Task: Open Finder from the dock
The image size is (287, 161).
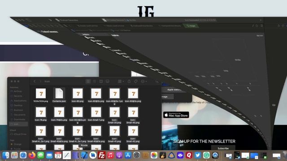Action: (x=6, y=155)
